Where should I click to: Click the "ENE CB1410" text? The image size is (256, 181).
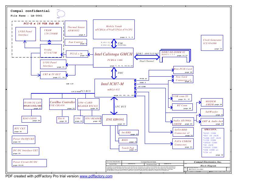point(57,105)
